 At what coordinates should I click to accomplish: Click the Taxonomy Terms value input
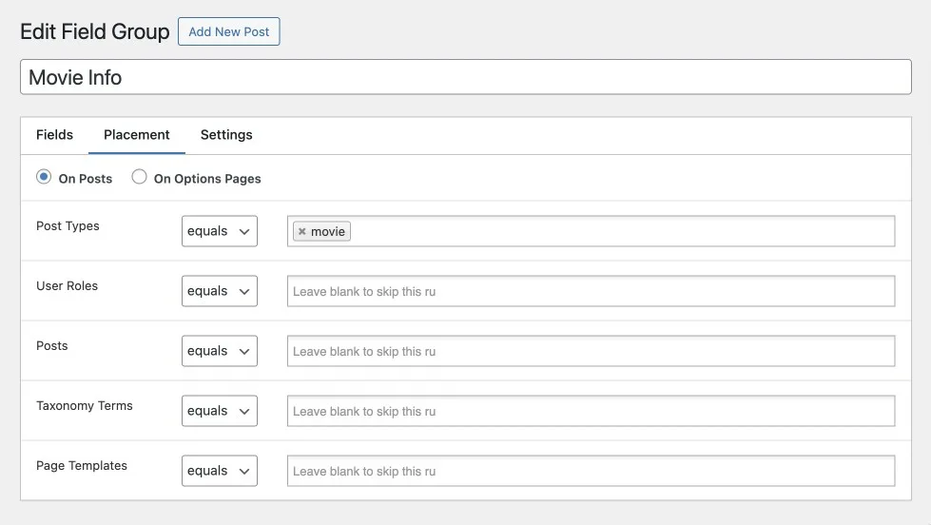click(x=591, y=411)
